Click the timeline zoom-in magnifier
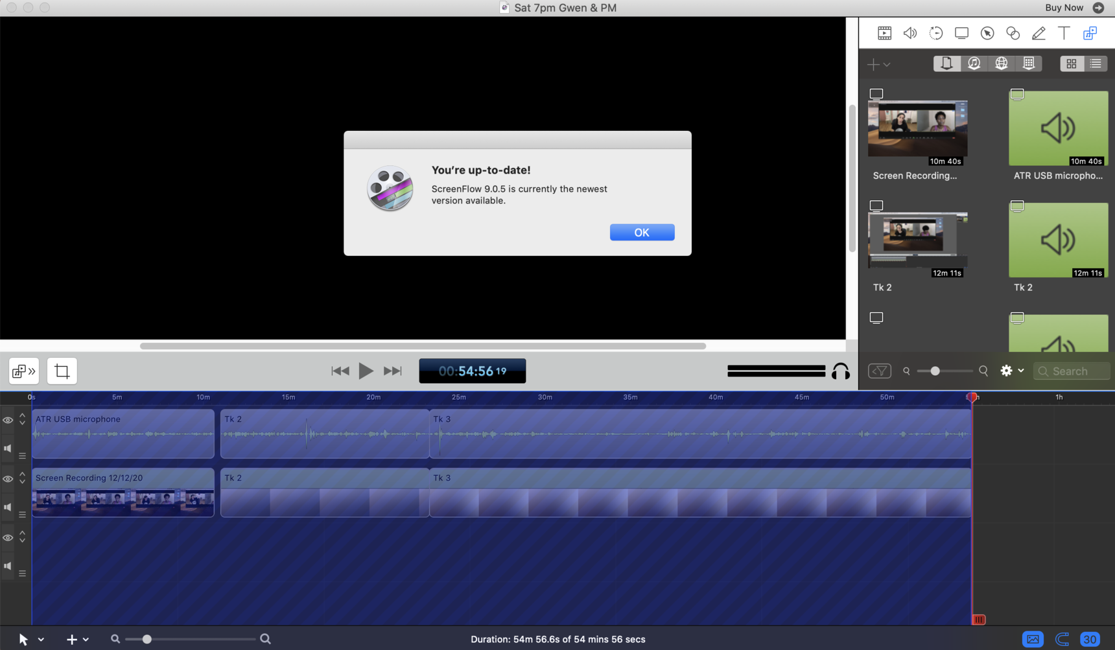1115x650 pixels. tap(265, 639)
